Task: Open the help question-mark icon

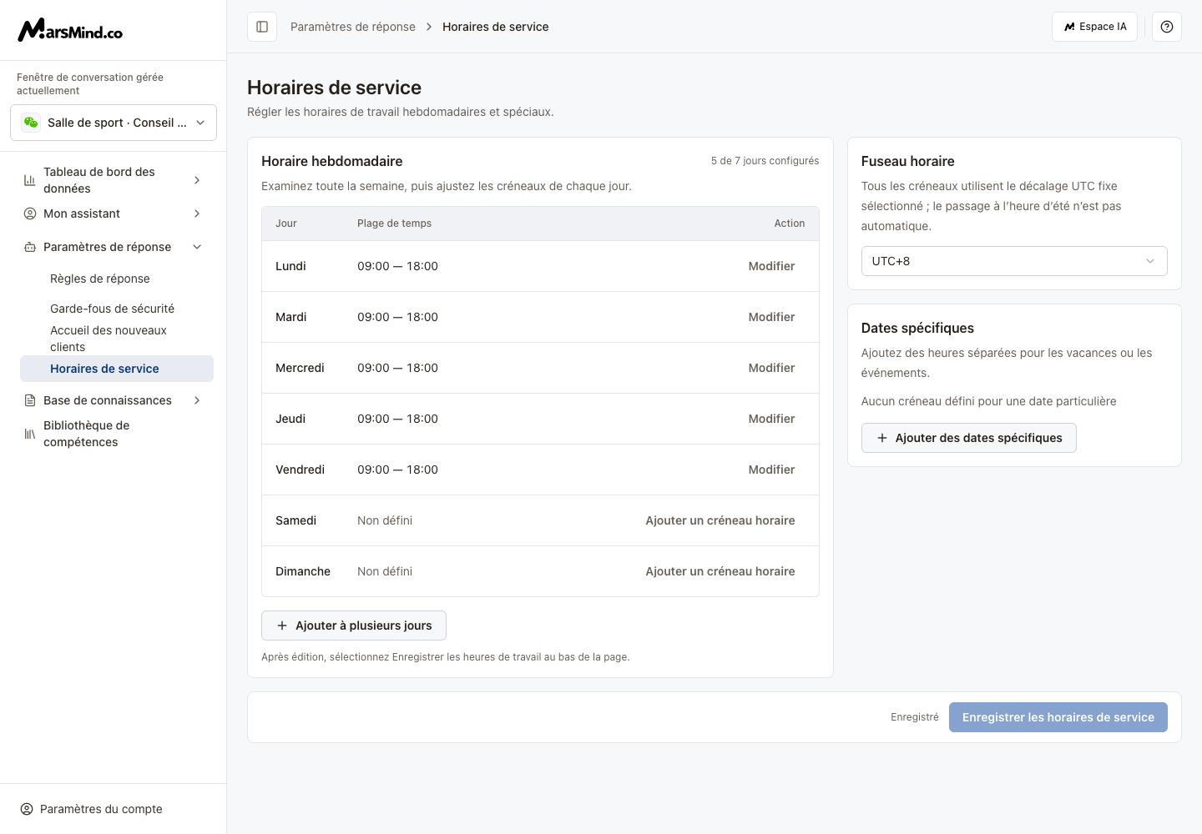Action: [x=1167, y=27]
